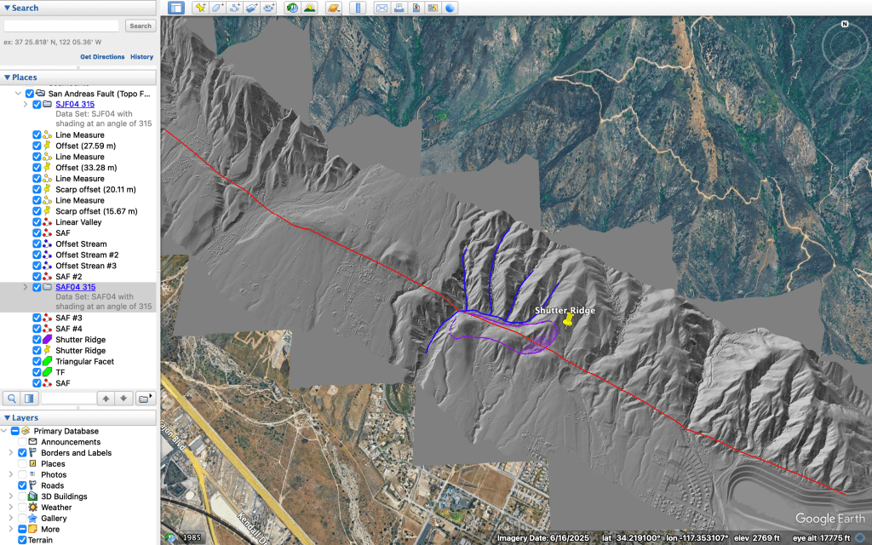Select the Add Polygon tool
Viewport: 872px width, 545px height.
tap(217, 8)
